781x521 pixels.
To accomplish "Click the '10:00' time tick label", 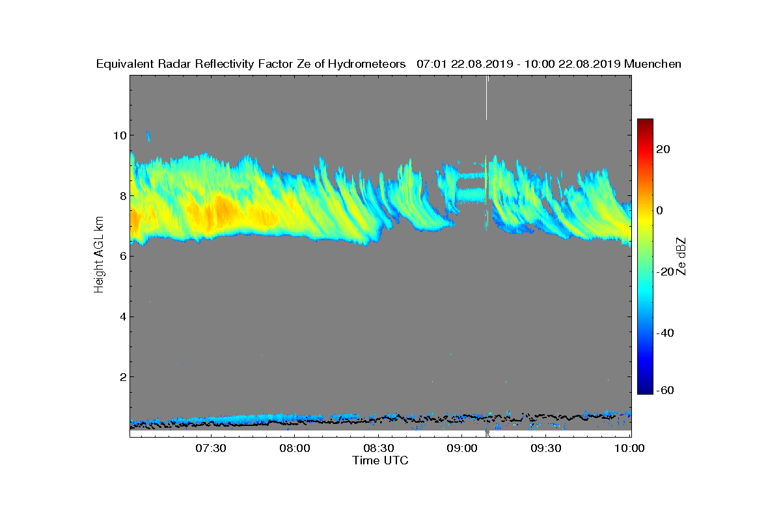I will (x=630, y=448).
